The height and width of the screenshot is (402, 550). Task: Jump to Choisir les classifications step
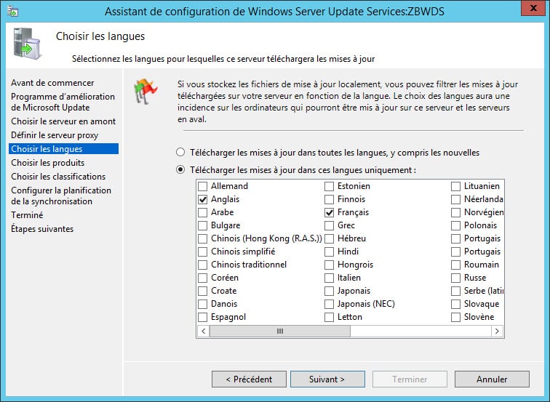tap(58, 177)
